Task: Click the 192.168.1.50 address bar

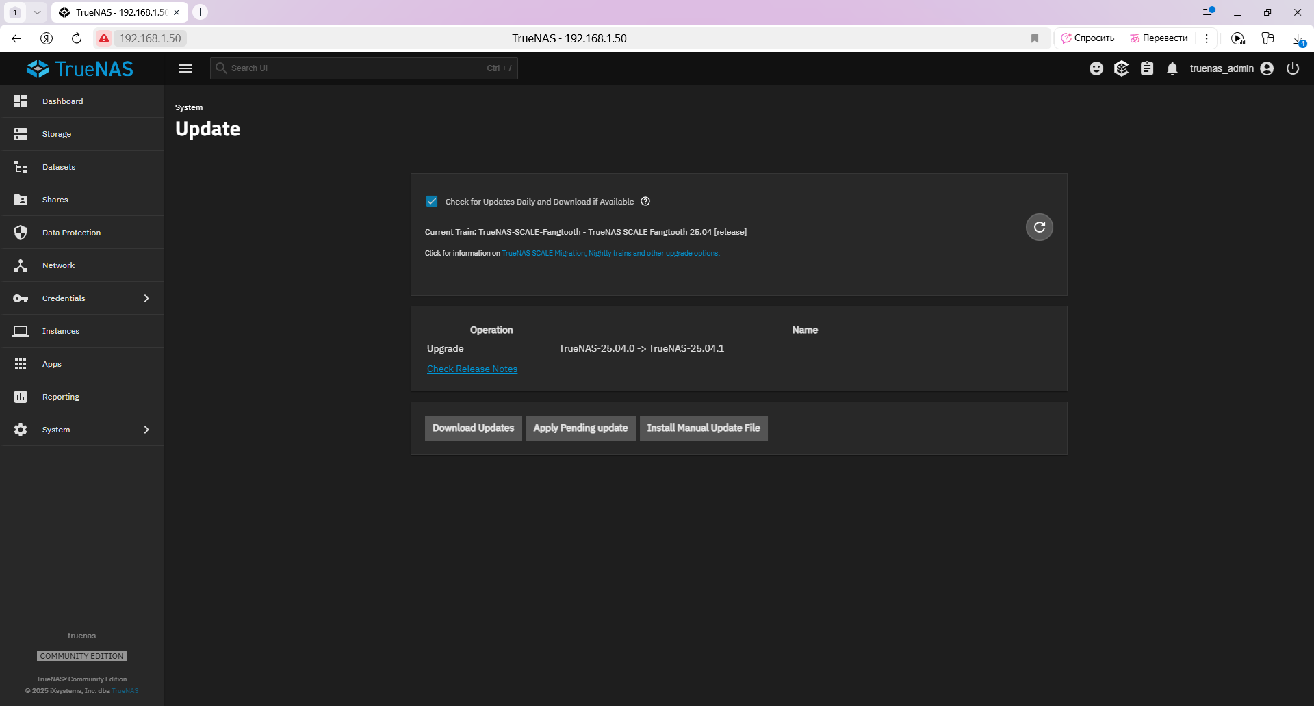Action: coord(150,38)
